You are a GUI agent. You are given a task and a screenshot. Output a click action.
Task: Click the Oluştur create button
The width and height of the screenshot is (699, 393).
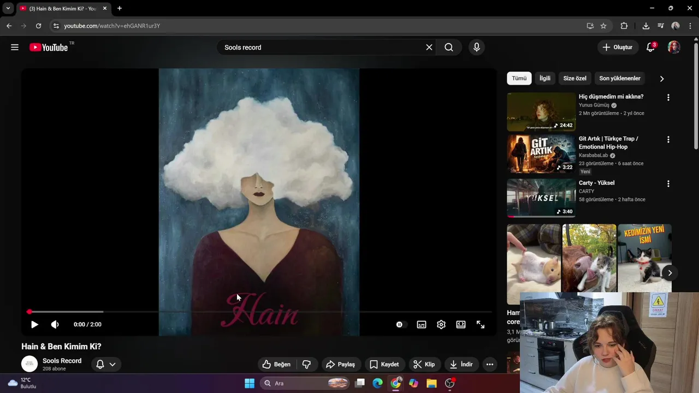point(618,47)
